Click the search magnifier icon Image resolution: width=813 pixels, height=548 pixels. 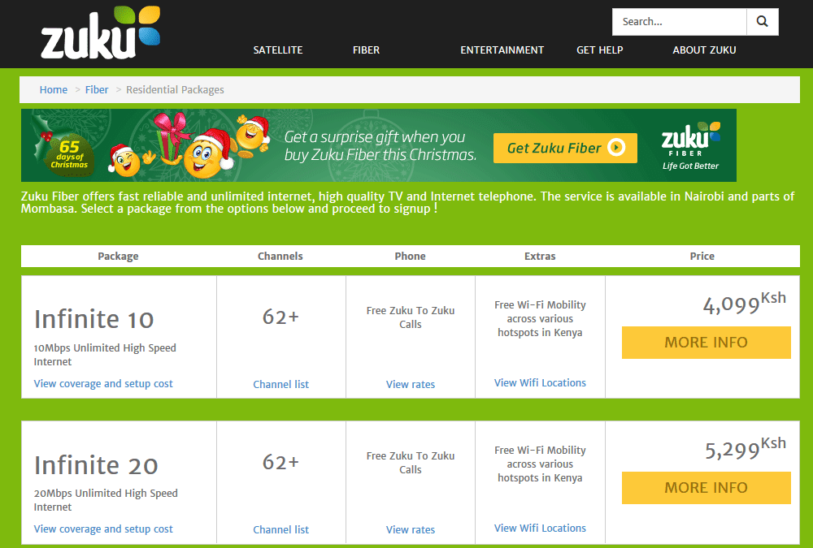click(763, 22)
